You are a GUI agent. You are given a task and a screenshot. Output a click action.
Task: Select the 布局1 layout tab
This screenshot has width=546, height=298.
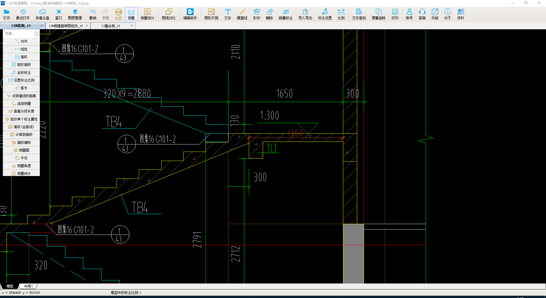(28, 286)
